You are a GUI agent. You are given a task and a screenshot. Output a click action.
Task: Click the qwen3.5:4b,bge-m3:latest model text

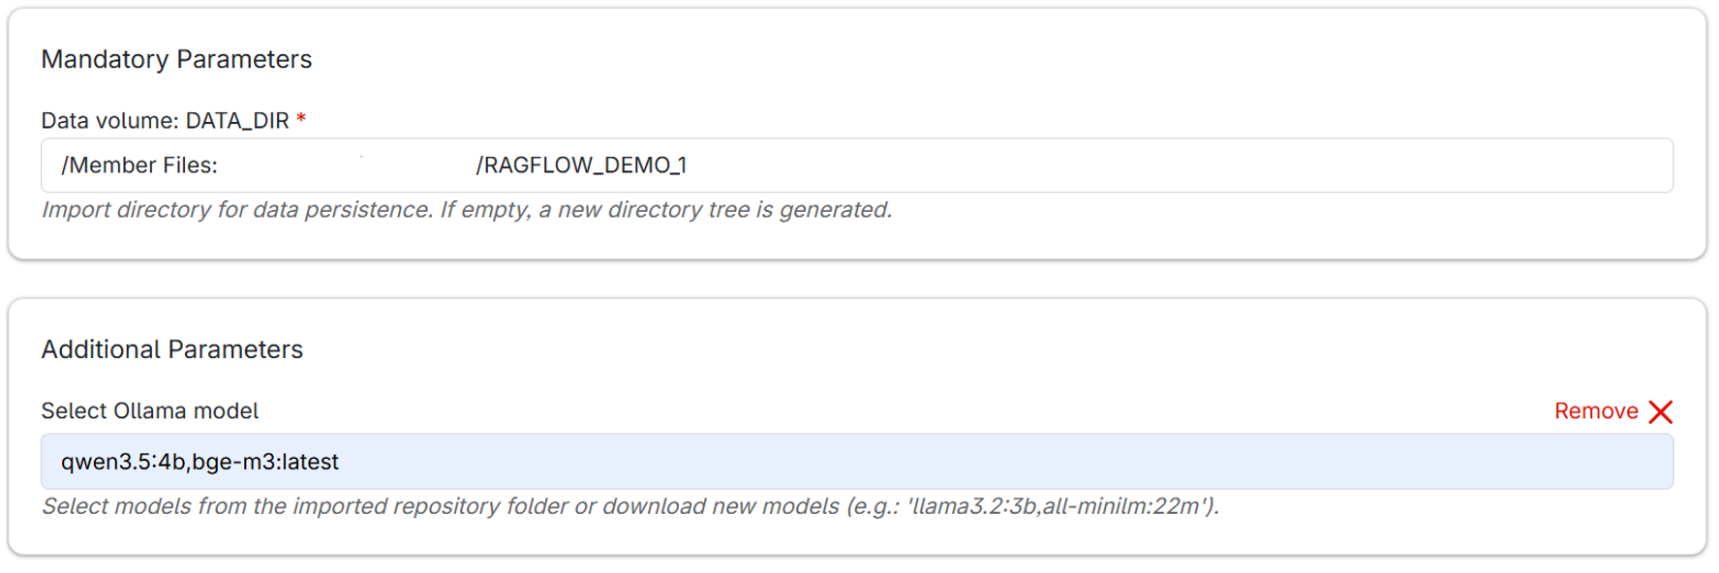coord(200,462)
